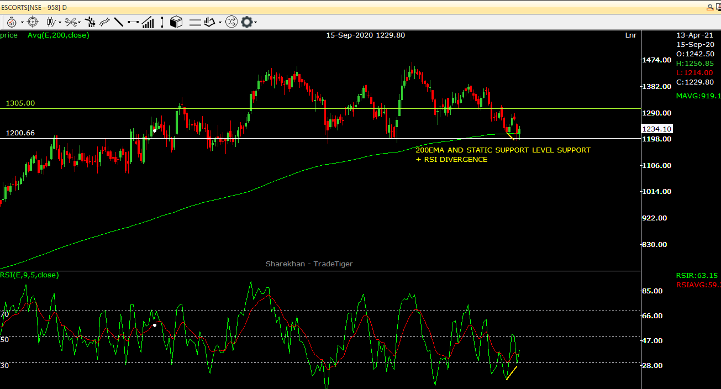This screenshot has width=721, height=389.
Task: Click the RSIR:63.15 value
Action: (x=697, y=275)
